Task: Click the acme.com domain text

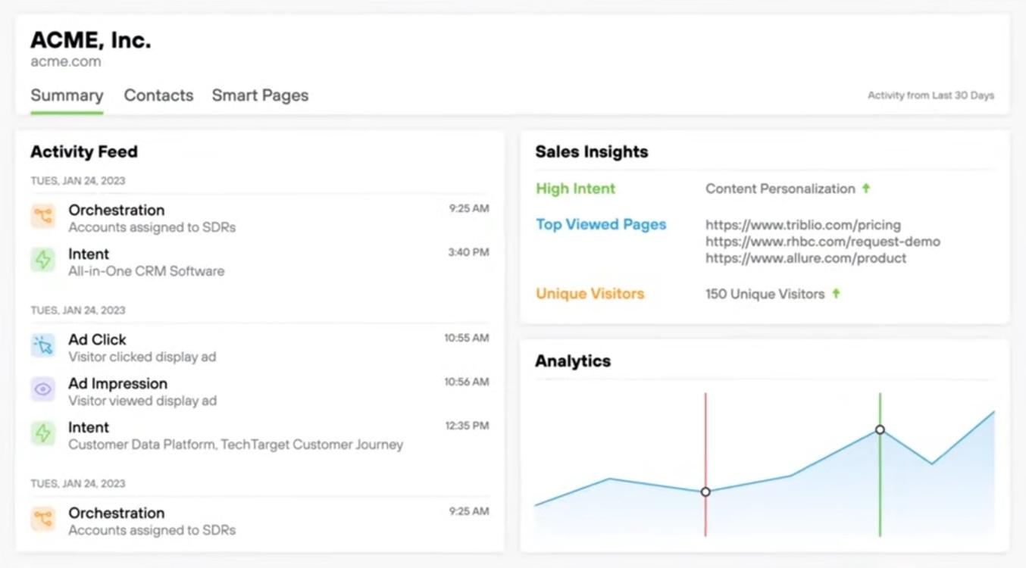Action: coord(65,62)
